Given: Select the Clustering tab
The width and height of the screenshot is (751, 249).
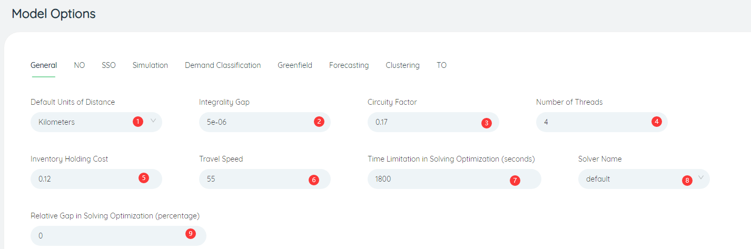Looking at the screenshot, I should [402, 65].
